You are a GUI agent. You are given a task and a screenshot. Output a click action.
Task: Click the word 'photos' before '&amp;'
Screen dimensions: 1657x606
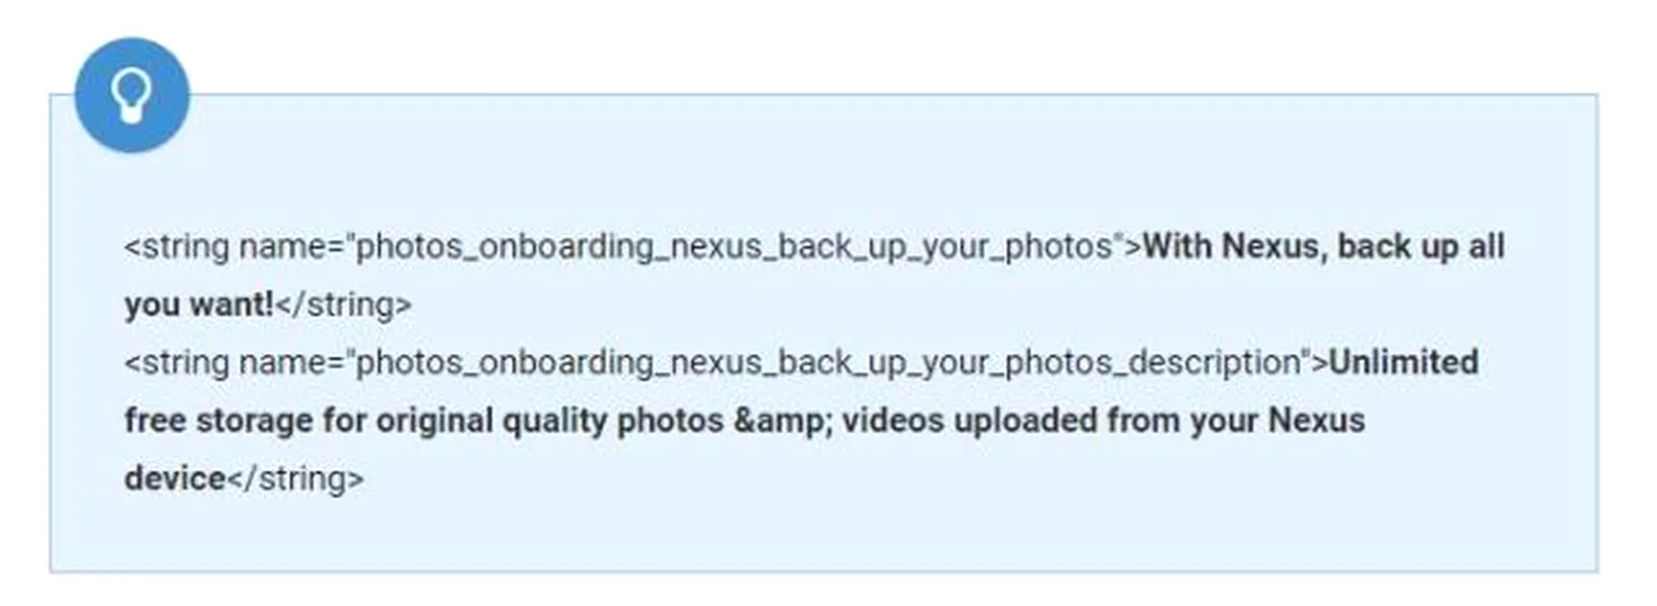[x=670, y=421]
